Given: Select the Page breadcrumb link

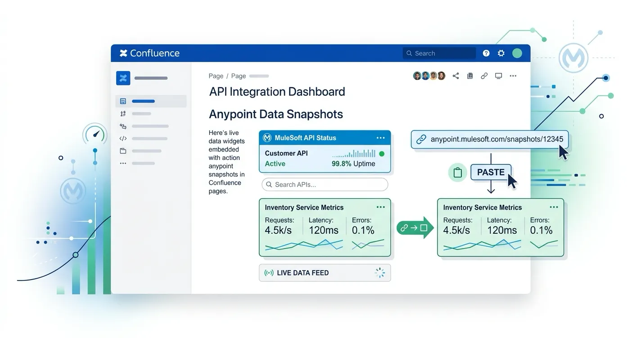Looking at the screenshot, I should 216,76.
